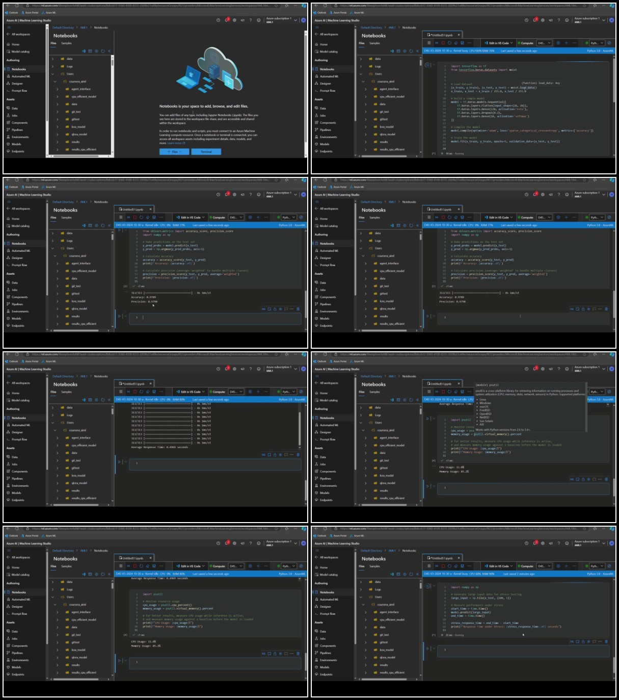Click refresh icon in welcome screenshot's file explorer

[103, 51]
